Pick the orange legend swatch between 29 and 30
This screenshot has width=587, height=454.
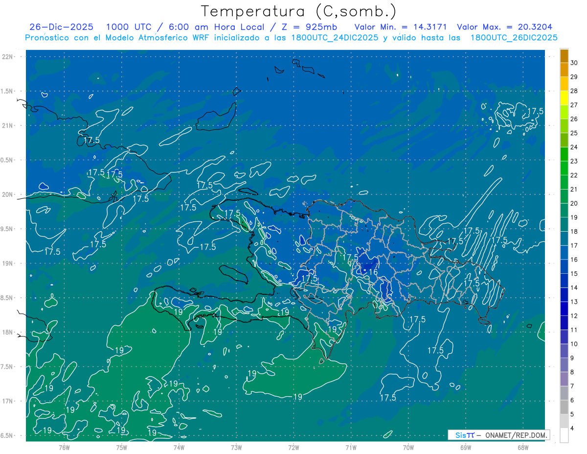click(x=564, y=70)
